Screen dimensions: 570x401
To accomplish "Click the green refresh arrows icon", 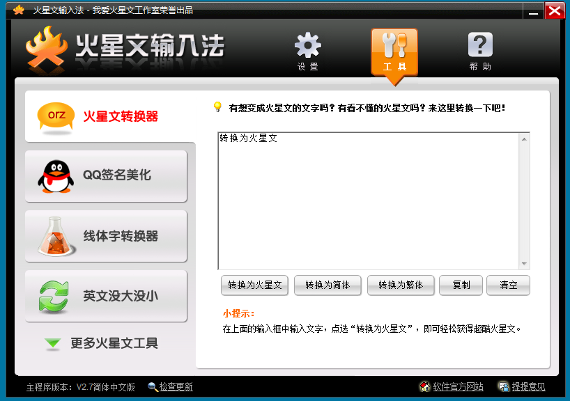I will pyautogui.click(x=54, y=297).
